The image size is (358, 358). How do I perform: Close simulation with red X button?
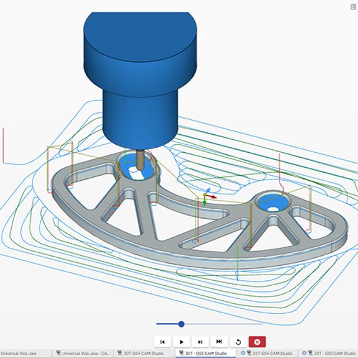[x=257, y=342]
